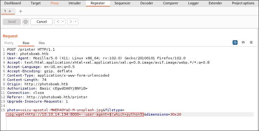The height and width of the screenshot is (131, 259).
Task: Go to the Intruder tab
Action: pyautogui.click(x=75, y=3)
